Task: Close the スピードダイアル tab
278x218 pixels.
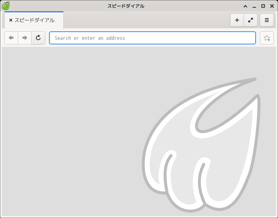Action: pos(11,20)
